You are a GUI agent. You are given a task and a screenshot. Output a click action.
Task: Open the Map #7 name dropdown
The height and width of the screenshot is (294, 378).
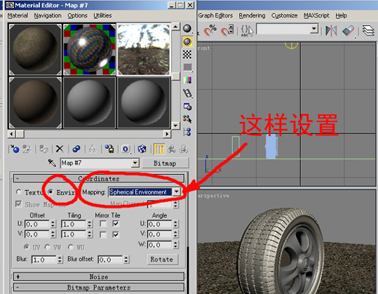click(x=135, y=163)
